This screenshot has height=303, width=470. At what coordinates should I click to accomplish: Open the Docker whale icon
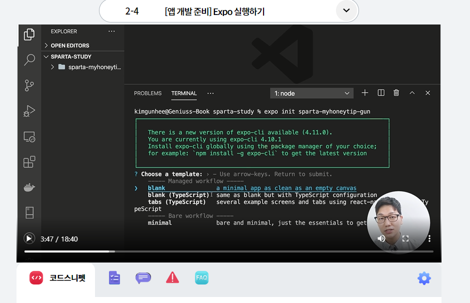pos(29,187)
